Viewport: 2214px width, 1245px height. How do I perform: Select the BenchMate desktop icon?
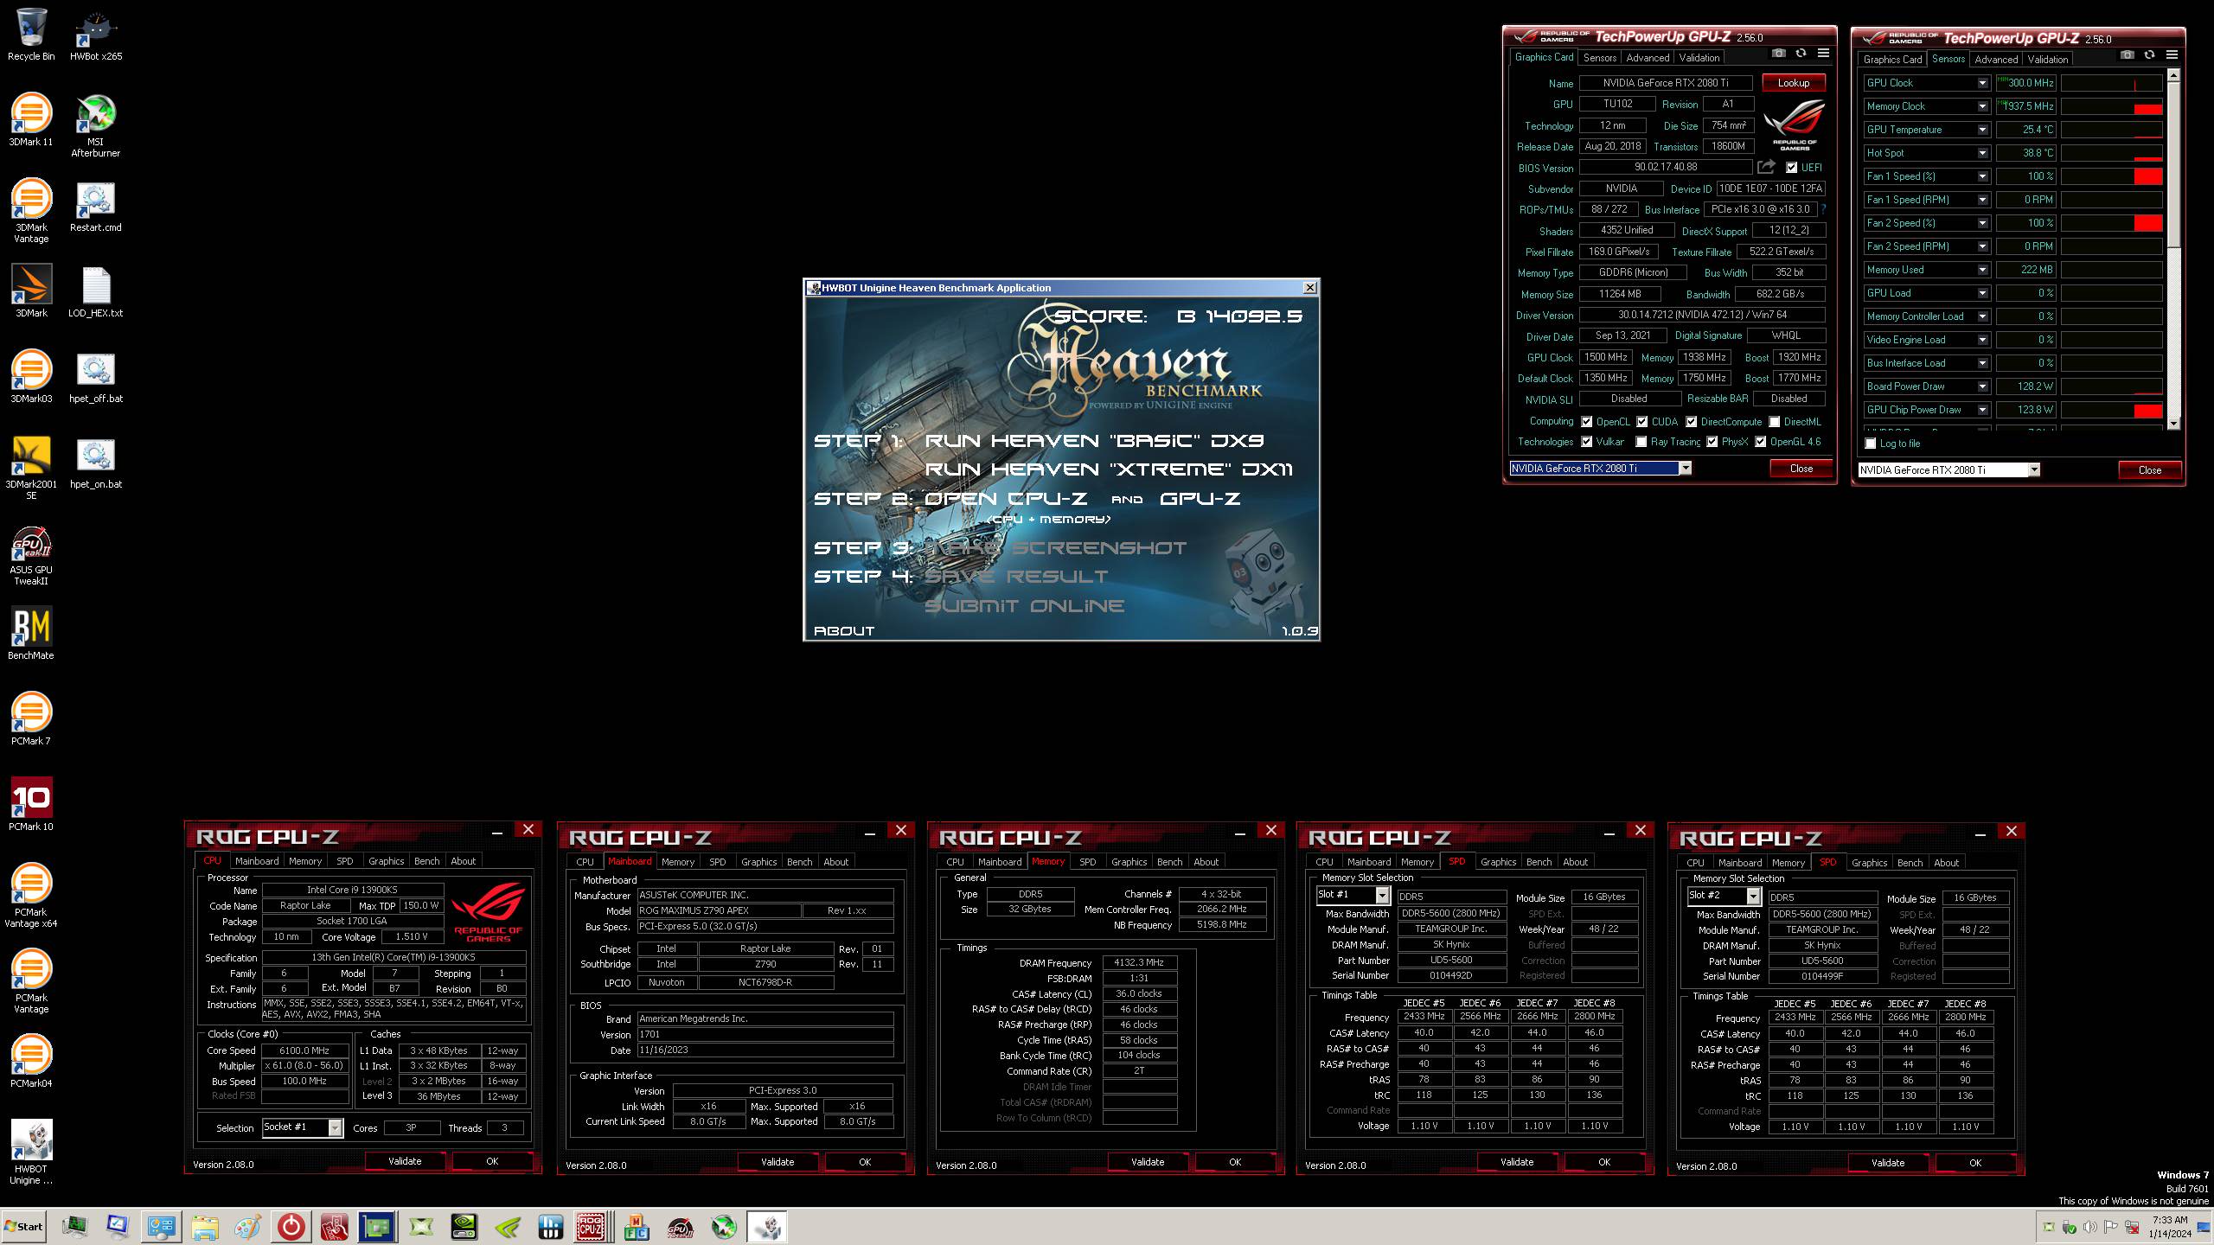coord(31,634)
